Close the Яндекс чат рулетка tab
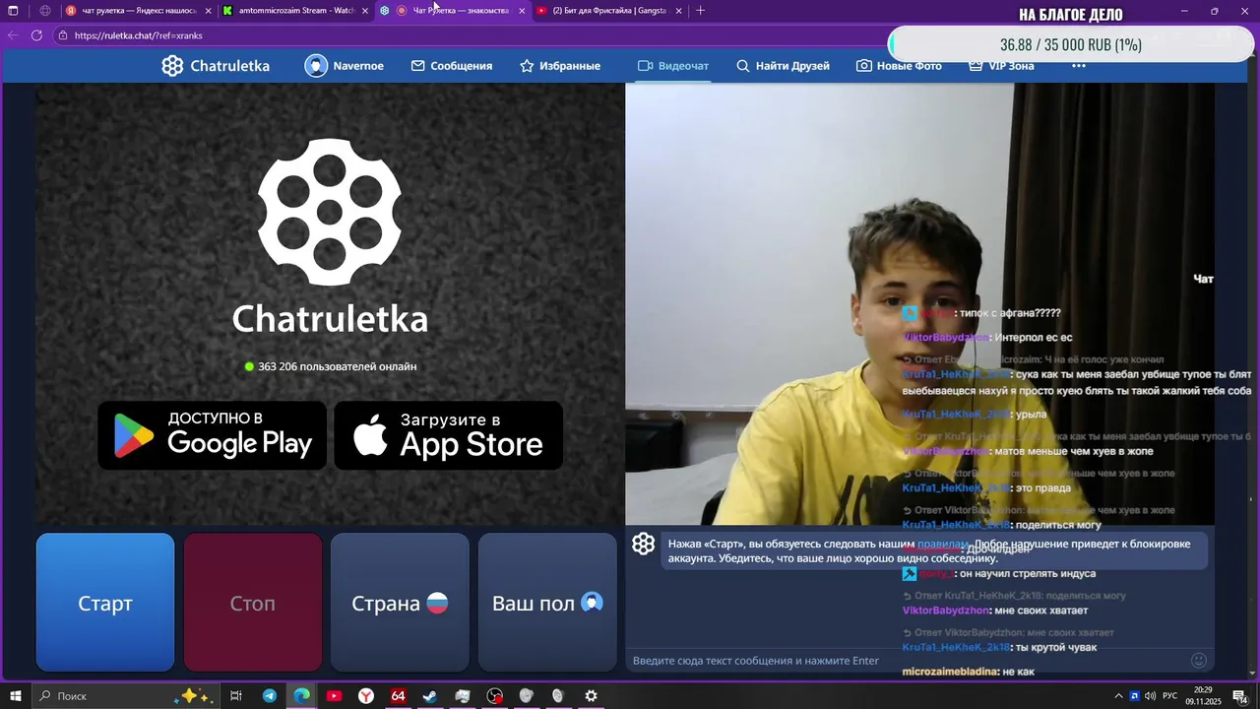Image resolution: width=1260 pixels, height=709 pixels. (208, 11)
